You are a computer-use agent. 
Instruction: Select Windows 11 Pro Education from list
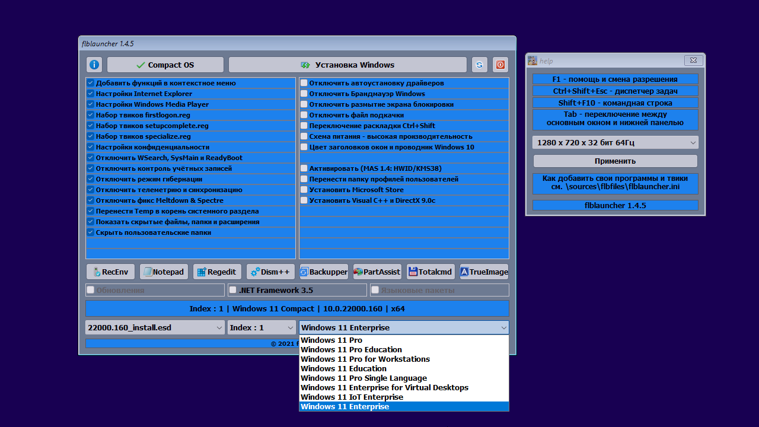coord(351,350)
